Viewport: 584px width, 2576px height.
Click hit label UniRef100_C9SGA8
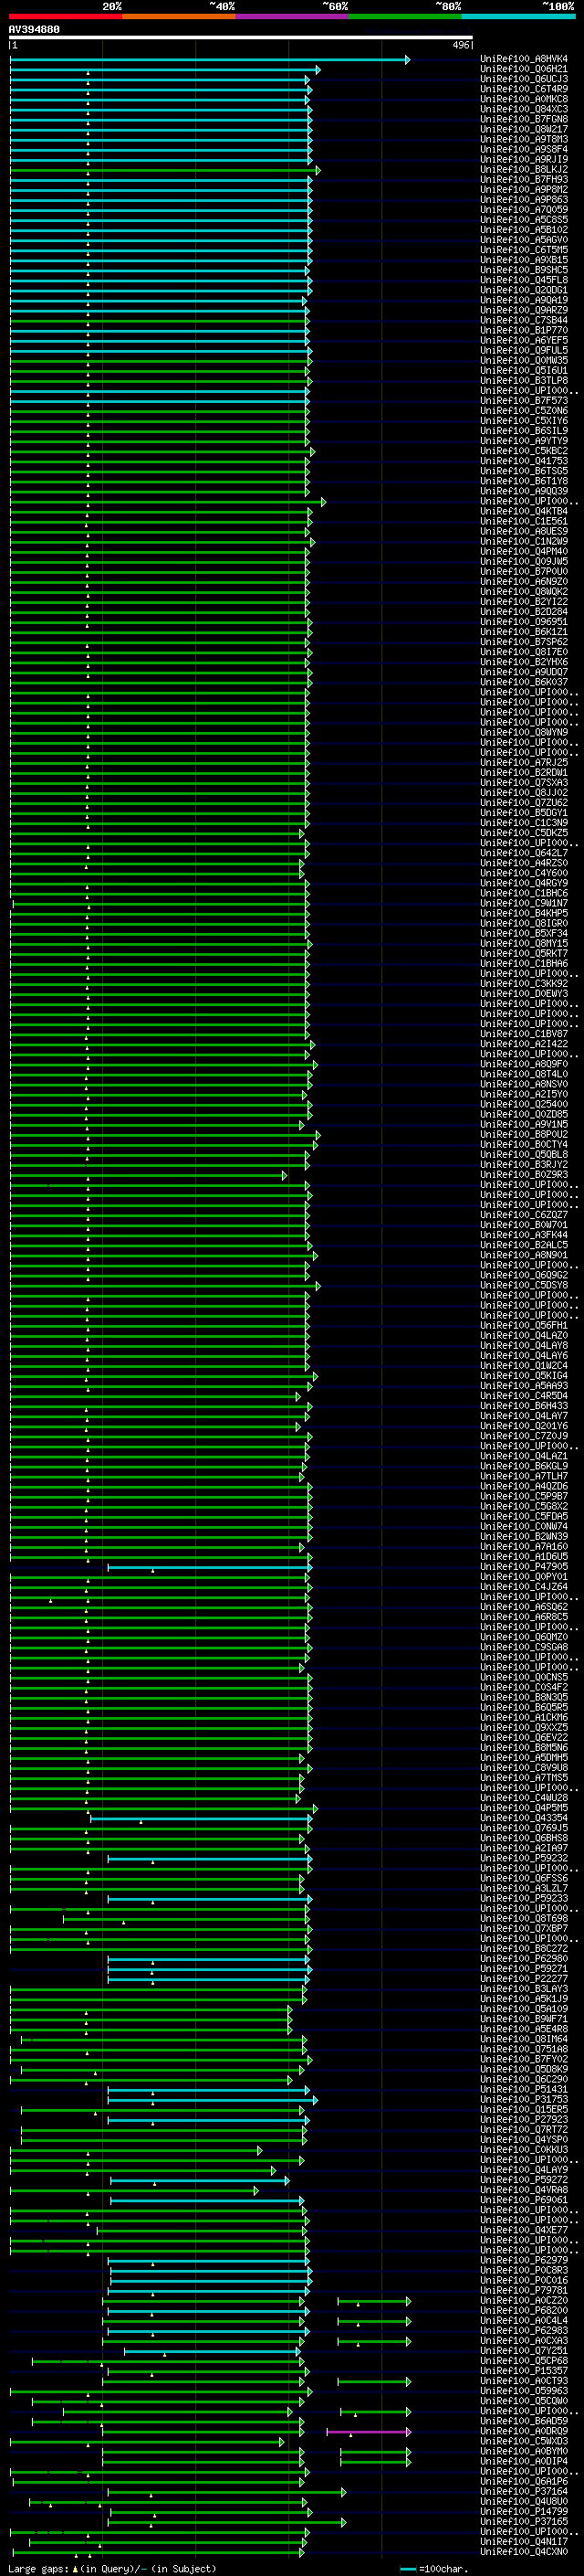pyautogui.click(x=523, y=1647)
